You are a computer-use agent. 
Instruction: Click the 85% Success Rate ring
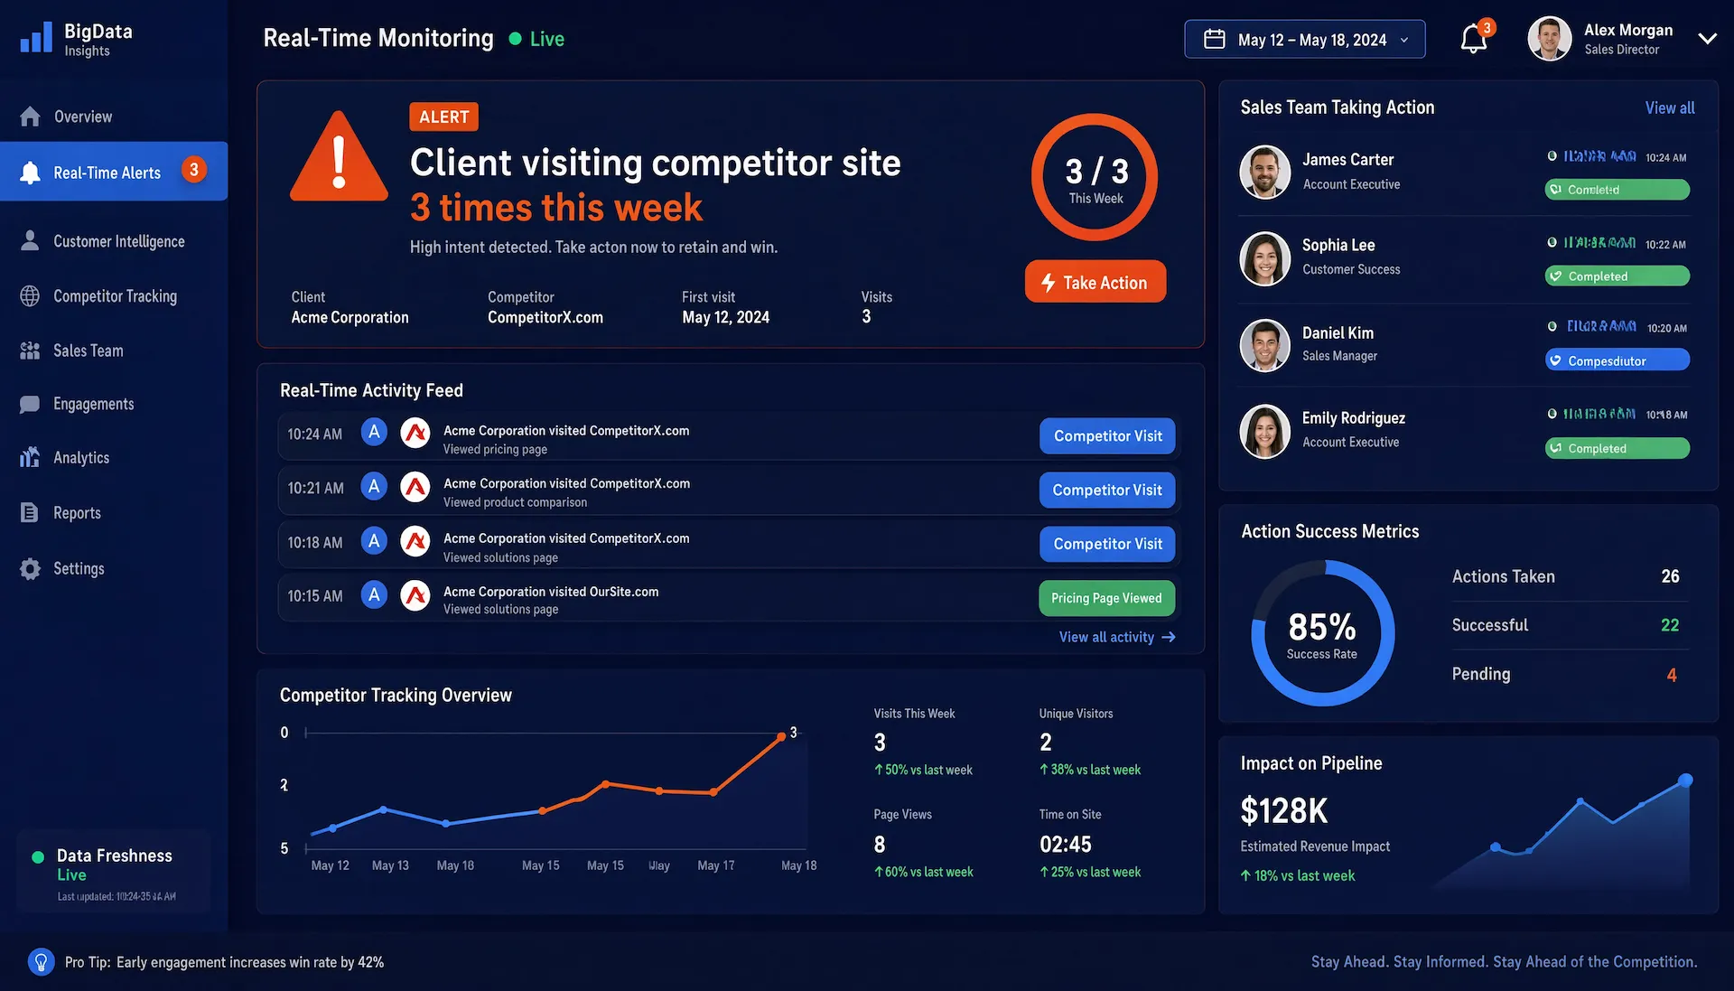1322,633
